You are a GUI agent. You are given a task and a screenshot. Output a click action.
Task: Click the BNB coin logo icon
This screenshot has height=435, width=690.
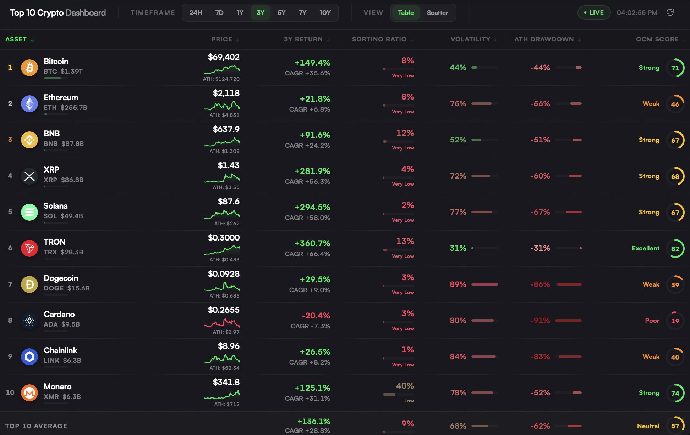(x=29, y=140)
